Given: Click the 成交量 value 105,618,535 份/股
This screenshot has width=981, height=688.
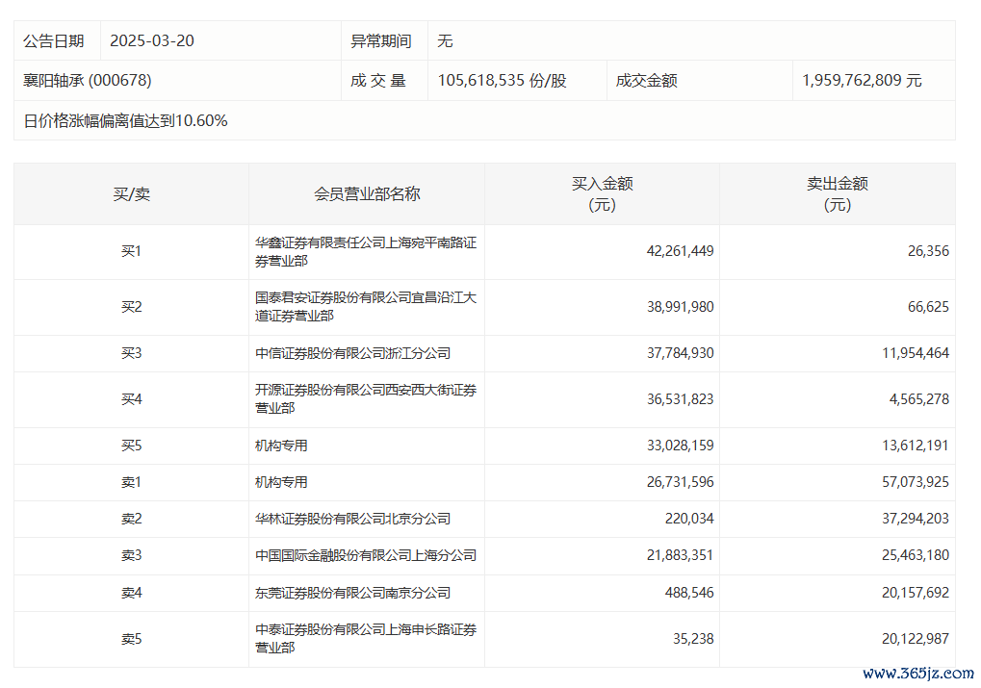Looking at the screenshot, I should 502,81.
